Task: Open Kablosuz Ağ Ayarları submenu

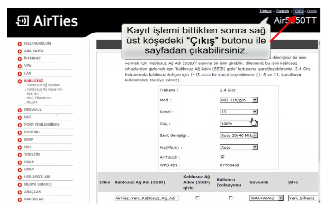Action: pos(43,85)
